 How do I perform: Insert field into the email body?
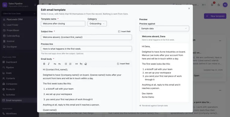tap(123, 64)
